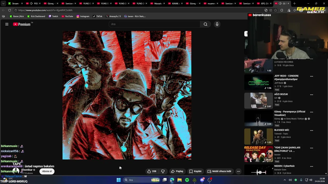Open the LS FUEGO RECORDS video thumbnail
This screenshot has width=328, height=184.
259,66
